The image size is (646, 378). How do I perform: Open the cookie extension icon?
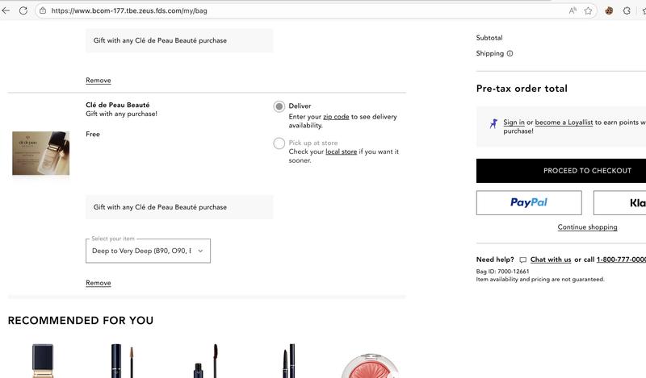tap(610, 10)
